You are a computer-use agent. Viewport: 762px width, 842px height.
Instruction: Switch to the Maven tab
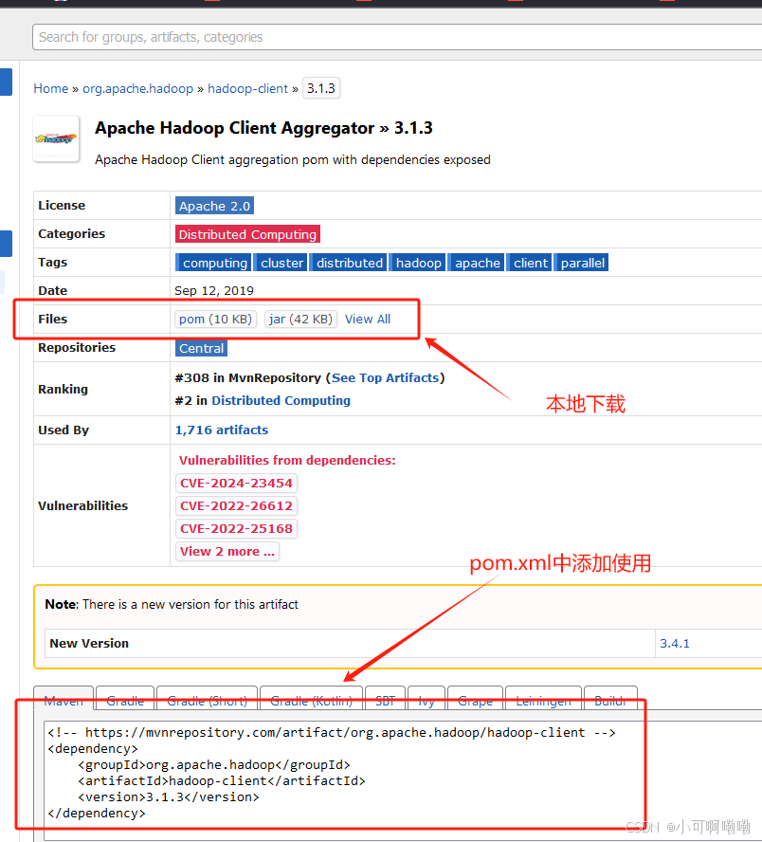pos(63,699)
